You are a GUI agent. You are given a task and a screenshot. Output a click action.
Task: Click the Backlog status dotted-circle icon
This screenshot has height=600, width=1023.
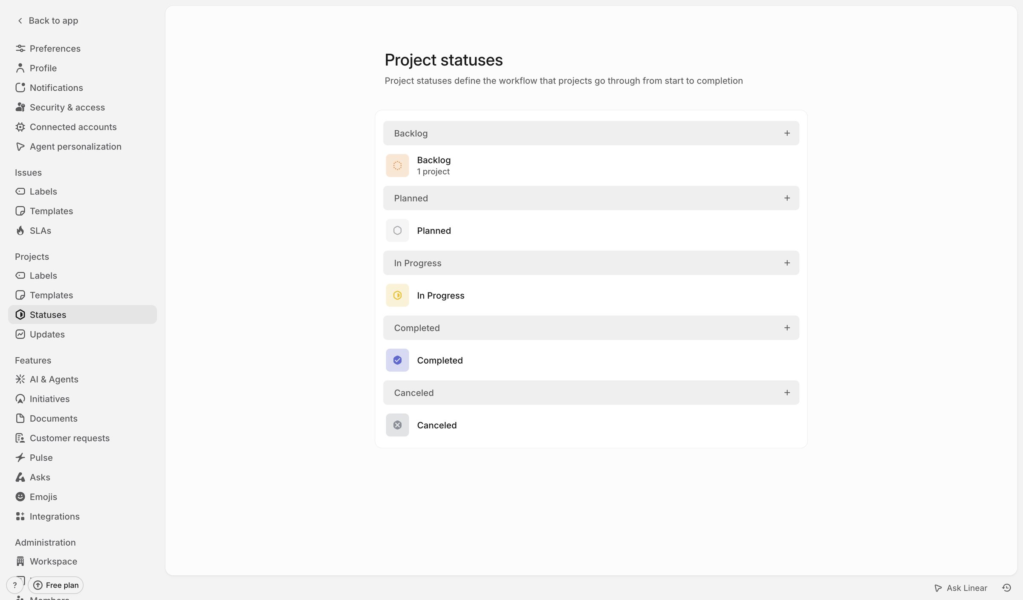[397, 166]
